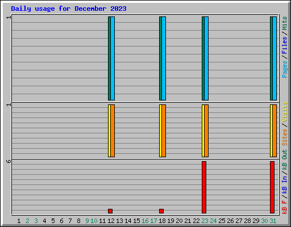Click the green Hits bar for day 31
291x227 pixels.
click(271, 58)
